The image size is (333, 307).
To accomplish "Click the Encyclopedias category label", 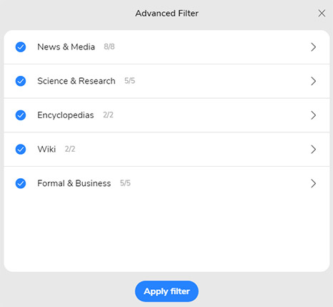I will point(66,115).
